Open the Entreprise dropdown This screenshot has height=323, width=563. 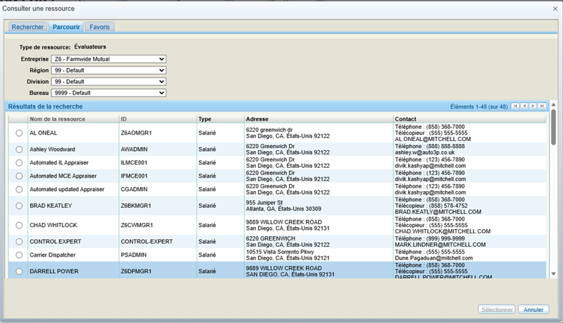click(109, 59)
